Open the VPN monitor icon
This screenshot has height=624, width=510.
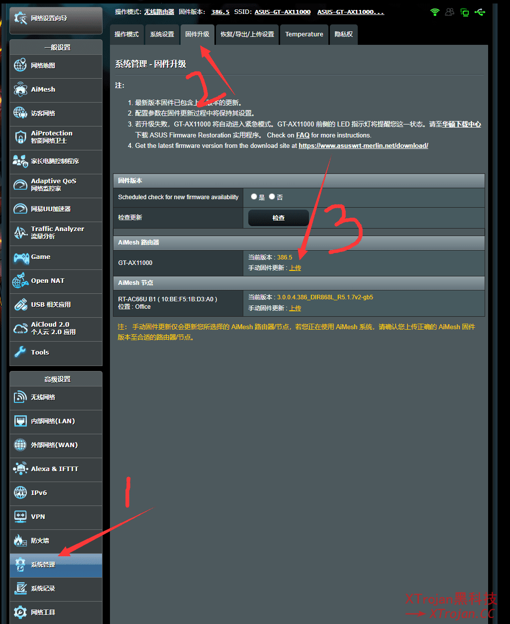(20, 516)
